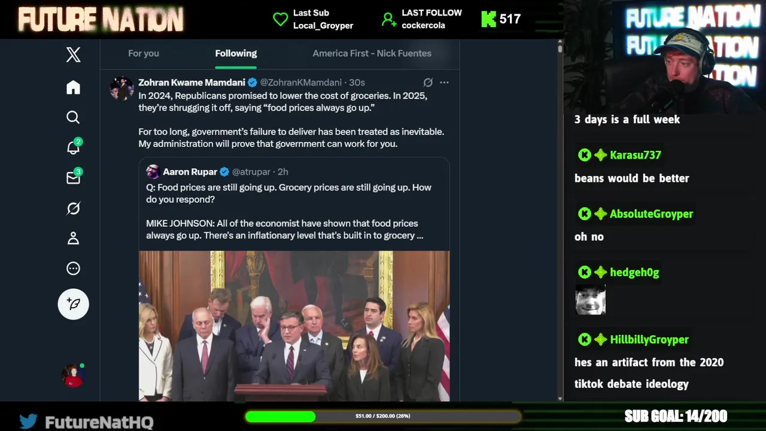Open Aaron Rupar name in quoted post
766x431 pixels.
pos(190,172)
